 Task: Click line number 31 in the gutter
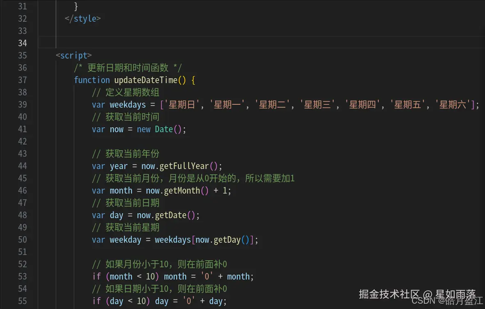22,6
